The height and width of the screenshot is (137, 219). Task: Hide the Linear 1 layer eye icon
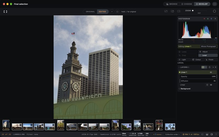point(211,72)
